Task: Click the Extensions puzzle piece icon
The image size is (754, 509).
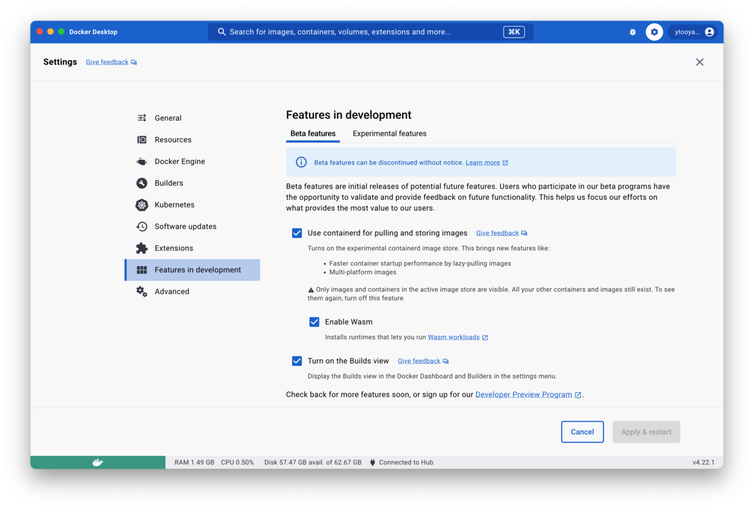Action: 142,248
